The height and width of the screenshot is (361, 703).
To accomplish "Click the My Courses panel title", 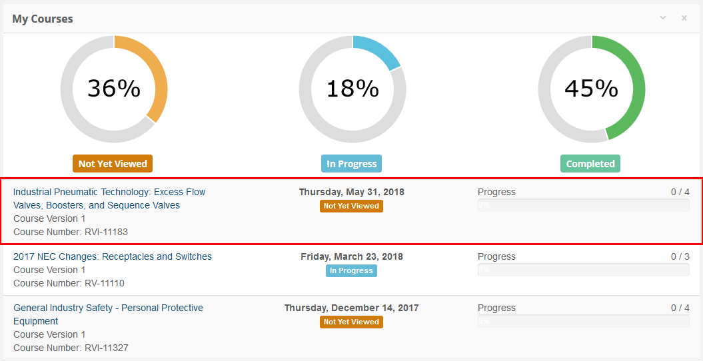I will pos(43,19).
